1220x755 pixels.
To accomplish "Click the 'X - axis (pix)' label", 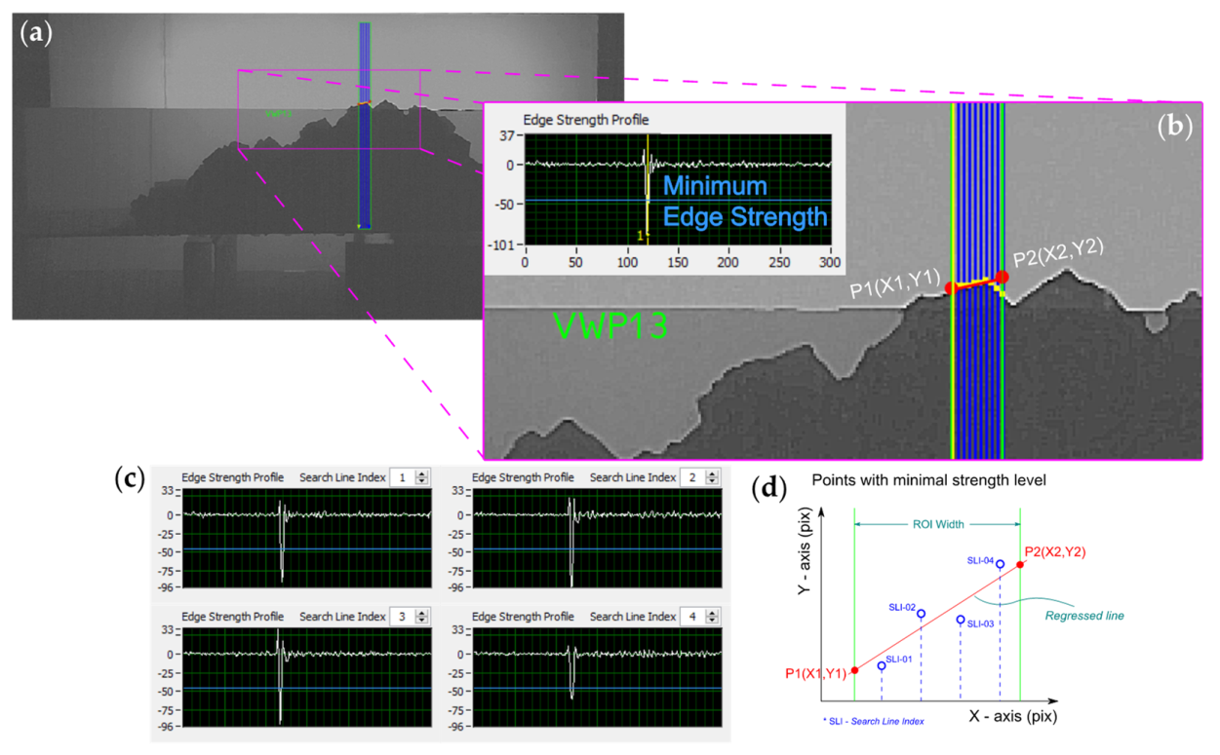I will (1012, 716).
